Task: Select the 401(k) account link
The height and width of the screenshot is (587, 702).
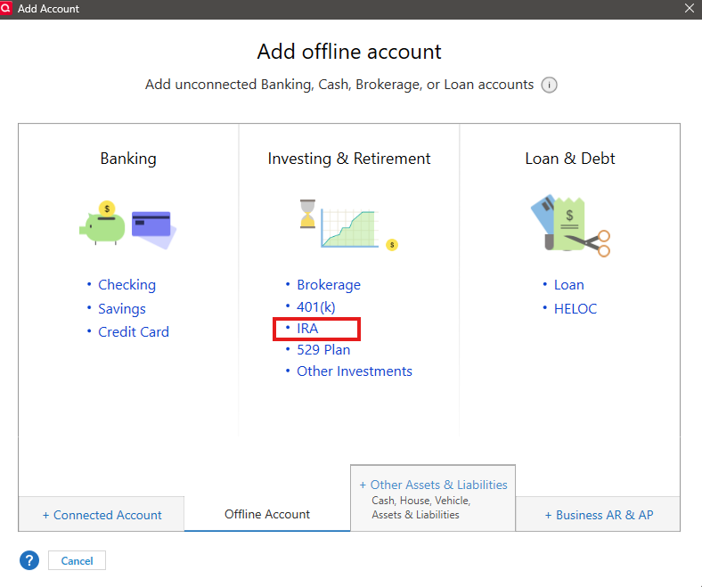Action: 316,306
